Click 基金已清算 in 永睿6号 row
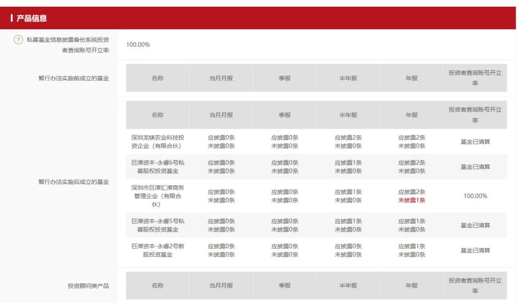 [x=475, y=167]
